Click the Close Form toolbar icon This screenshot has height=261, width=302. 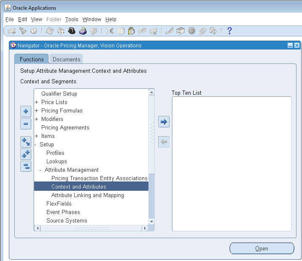coord(94,31)
